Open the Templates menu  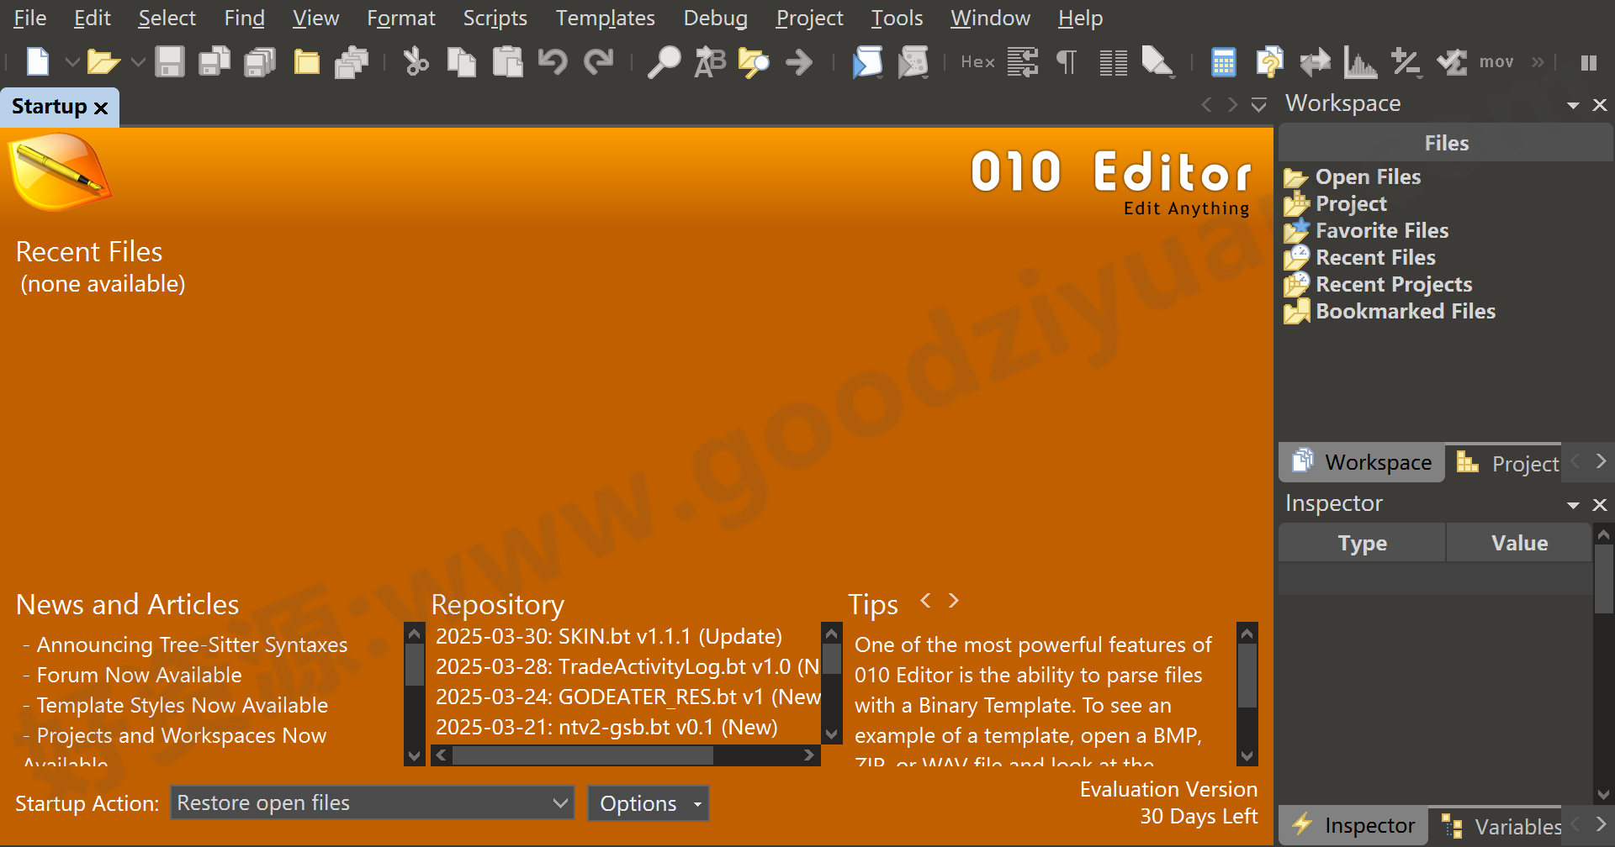point(604,18)
